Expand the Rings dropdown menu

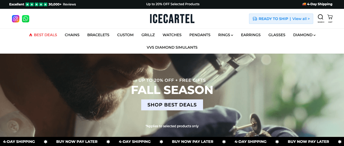(226, 35)
